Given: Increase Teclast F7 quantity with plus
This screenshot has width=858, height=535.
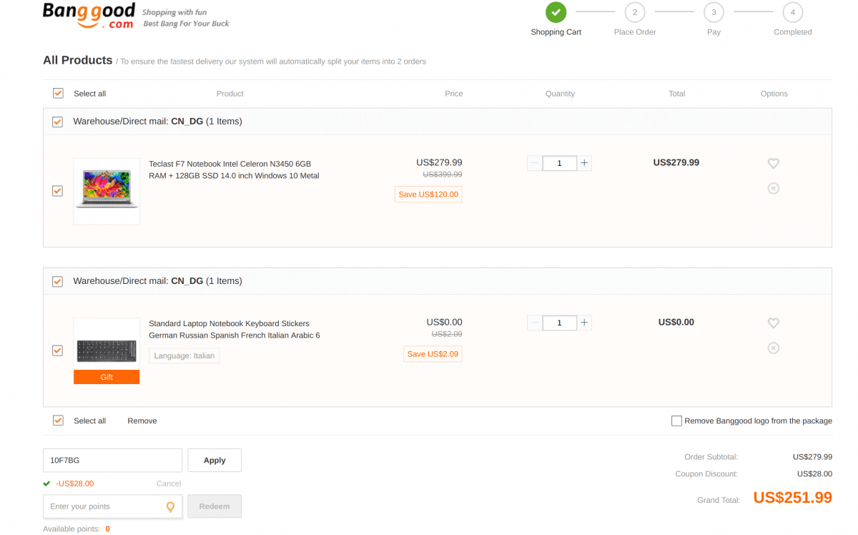Looking at the screenshot, I should coord(584,163).
